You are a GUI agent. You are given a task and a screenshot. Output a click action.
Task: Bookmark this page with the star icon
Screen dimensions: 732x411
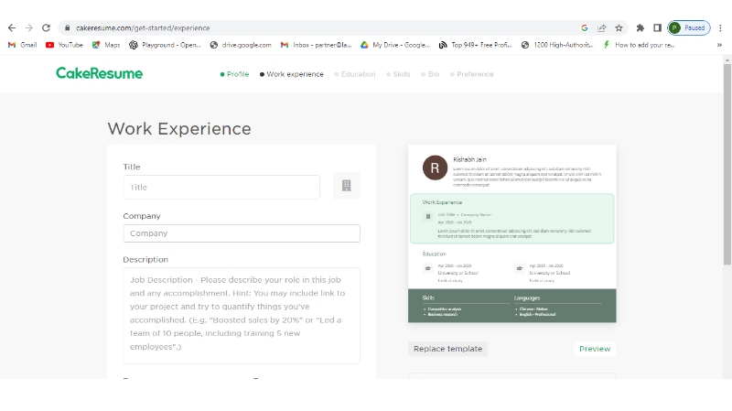pos(619,27)
